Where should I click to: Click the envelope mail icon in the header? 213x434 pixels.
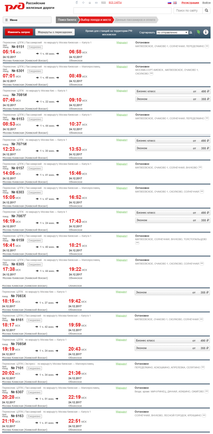pos(96,3)
